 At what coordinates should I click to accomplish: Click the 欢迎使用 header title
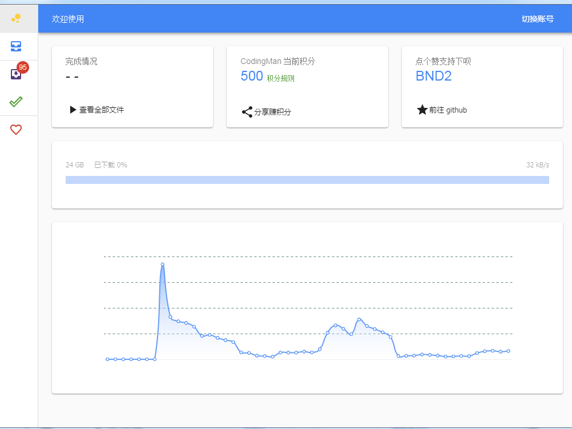point(68,19)
